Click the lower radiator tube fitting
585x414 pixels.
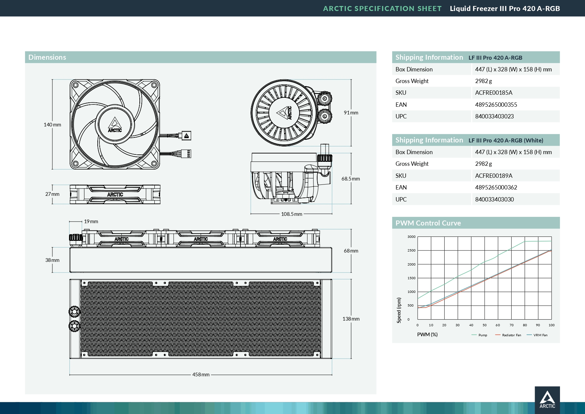tap(74, 326)
